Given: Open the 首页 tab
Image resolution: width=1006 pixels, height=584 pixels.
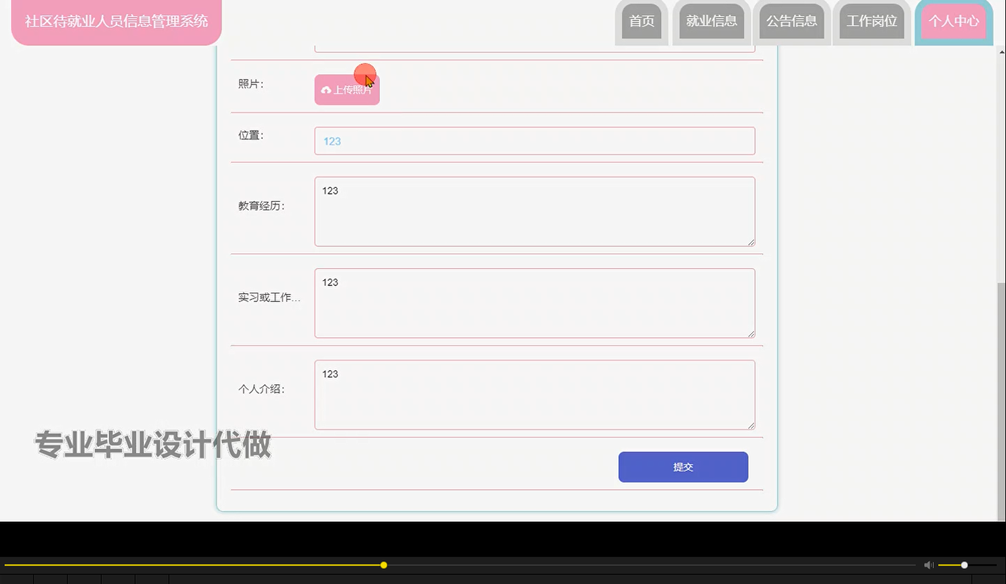Looking at the screenshot, I should (x=641, y=21).
